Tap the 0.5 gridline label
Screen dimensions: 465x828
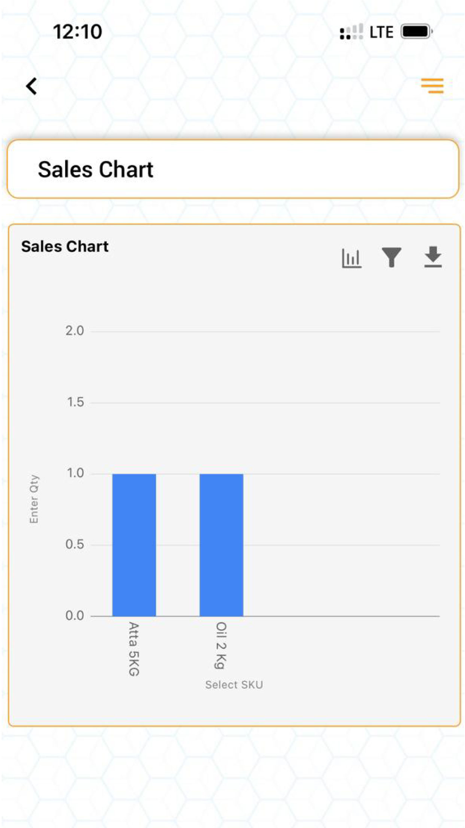tap(74, 544)
